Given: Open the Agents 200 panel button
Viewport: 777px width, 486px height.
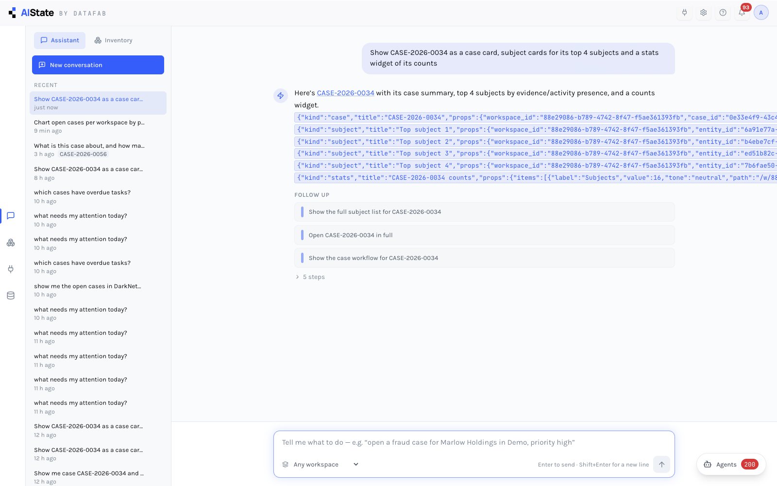Looking at the screenshot, I should 731,464.
